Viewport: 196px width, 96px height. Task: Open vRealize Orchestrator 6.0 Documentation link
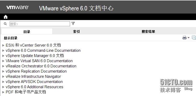point(41,66)
